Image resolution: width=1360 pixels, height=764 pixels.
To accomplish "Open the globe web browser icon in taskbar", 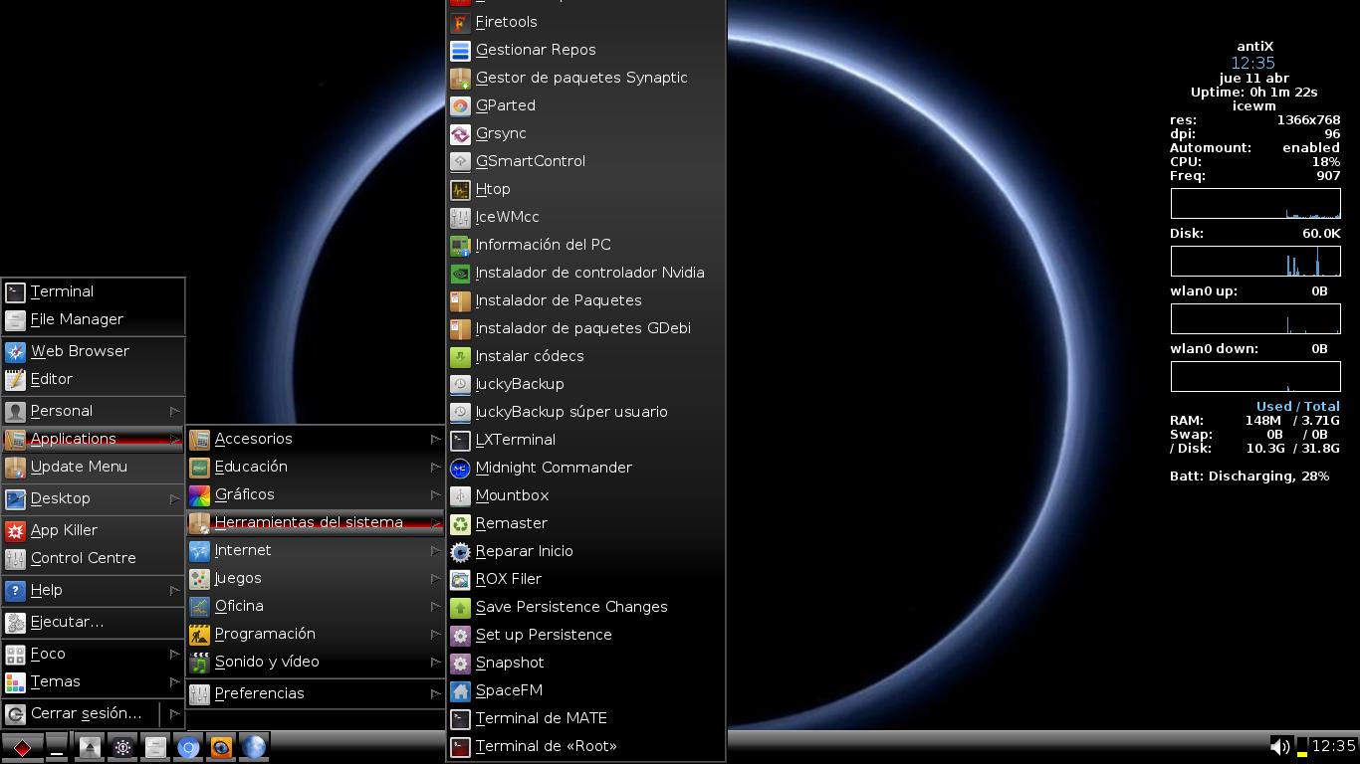I will tap(254, 747).
